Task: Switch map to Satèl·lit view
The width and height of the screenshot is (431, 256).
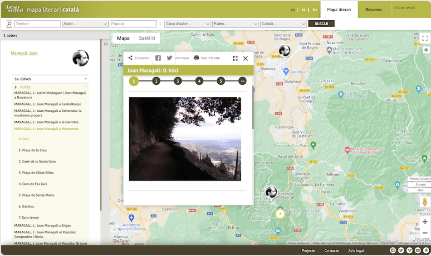Action: [x=147, y=38]
